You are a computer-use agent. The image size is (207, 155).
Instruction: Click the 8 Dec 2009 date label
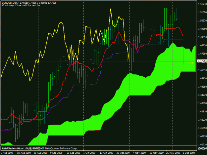[x=189, y=153]
